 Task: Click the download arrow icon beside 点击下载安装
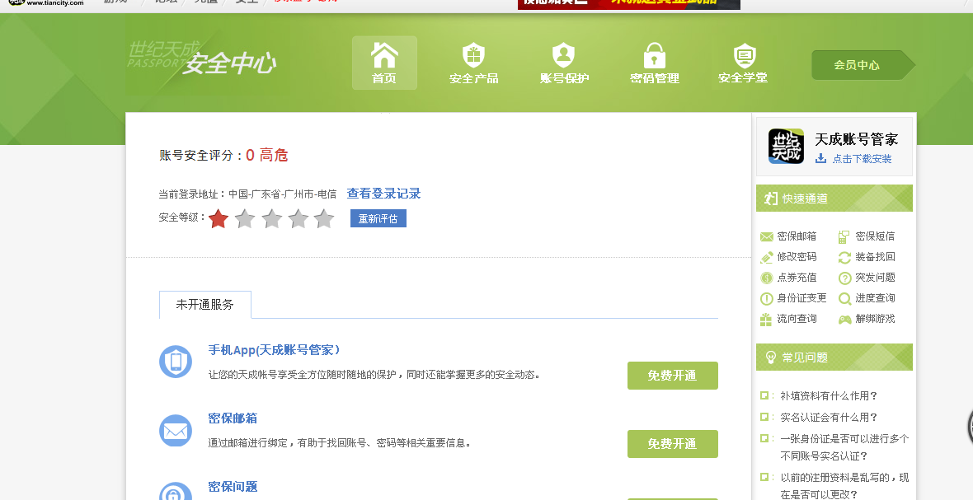pyautogui.click(x=820, y=159)
